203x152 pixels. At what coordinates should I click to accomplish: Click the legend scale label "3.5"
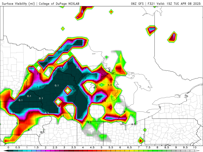74,147
